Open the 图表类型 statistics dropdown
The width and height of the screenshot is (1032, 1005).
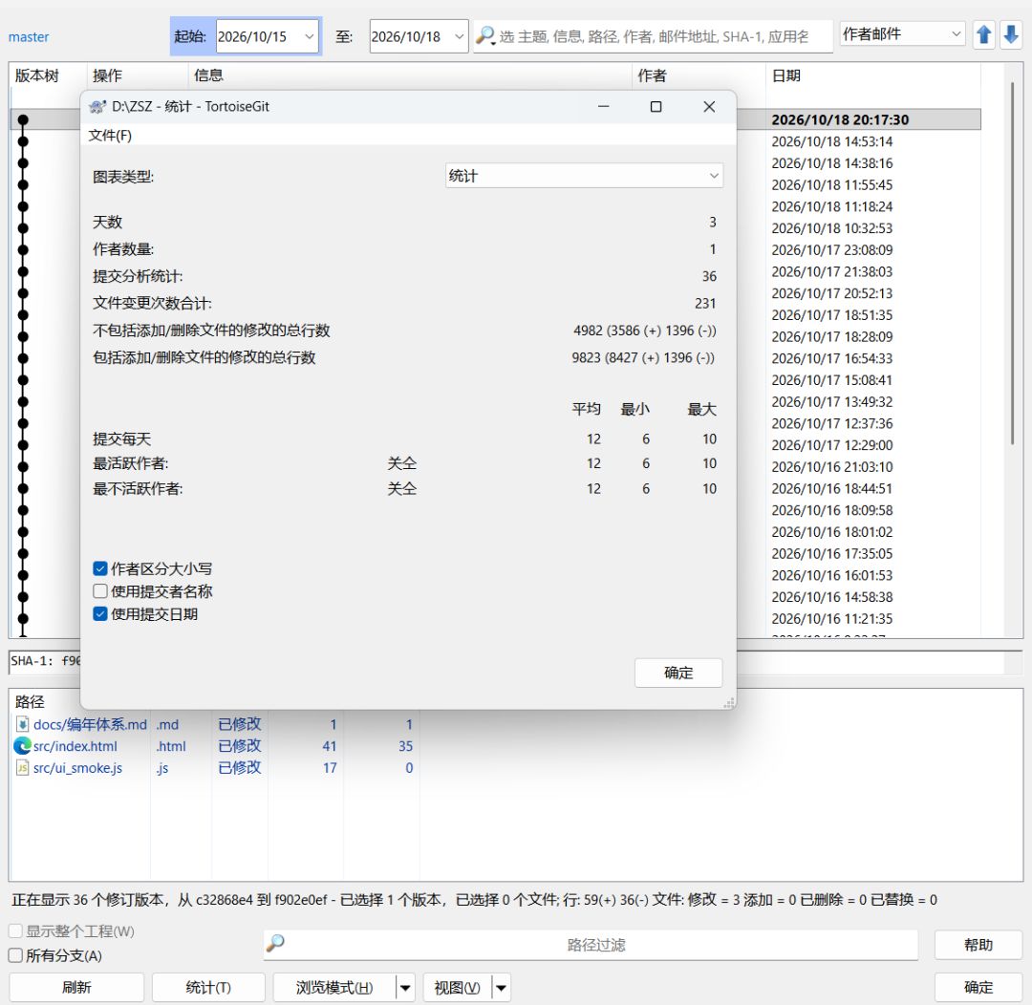click(584, 176)
